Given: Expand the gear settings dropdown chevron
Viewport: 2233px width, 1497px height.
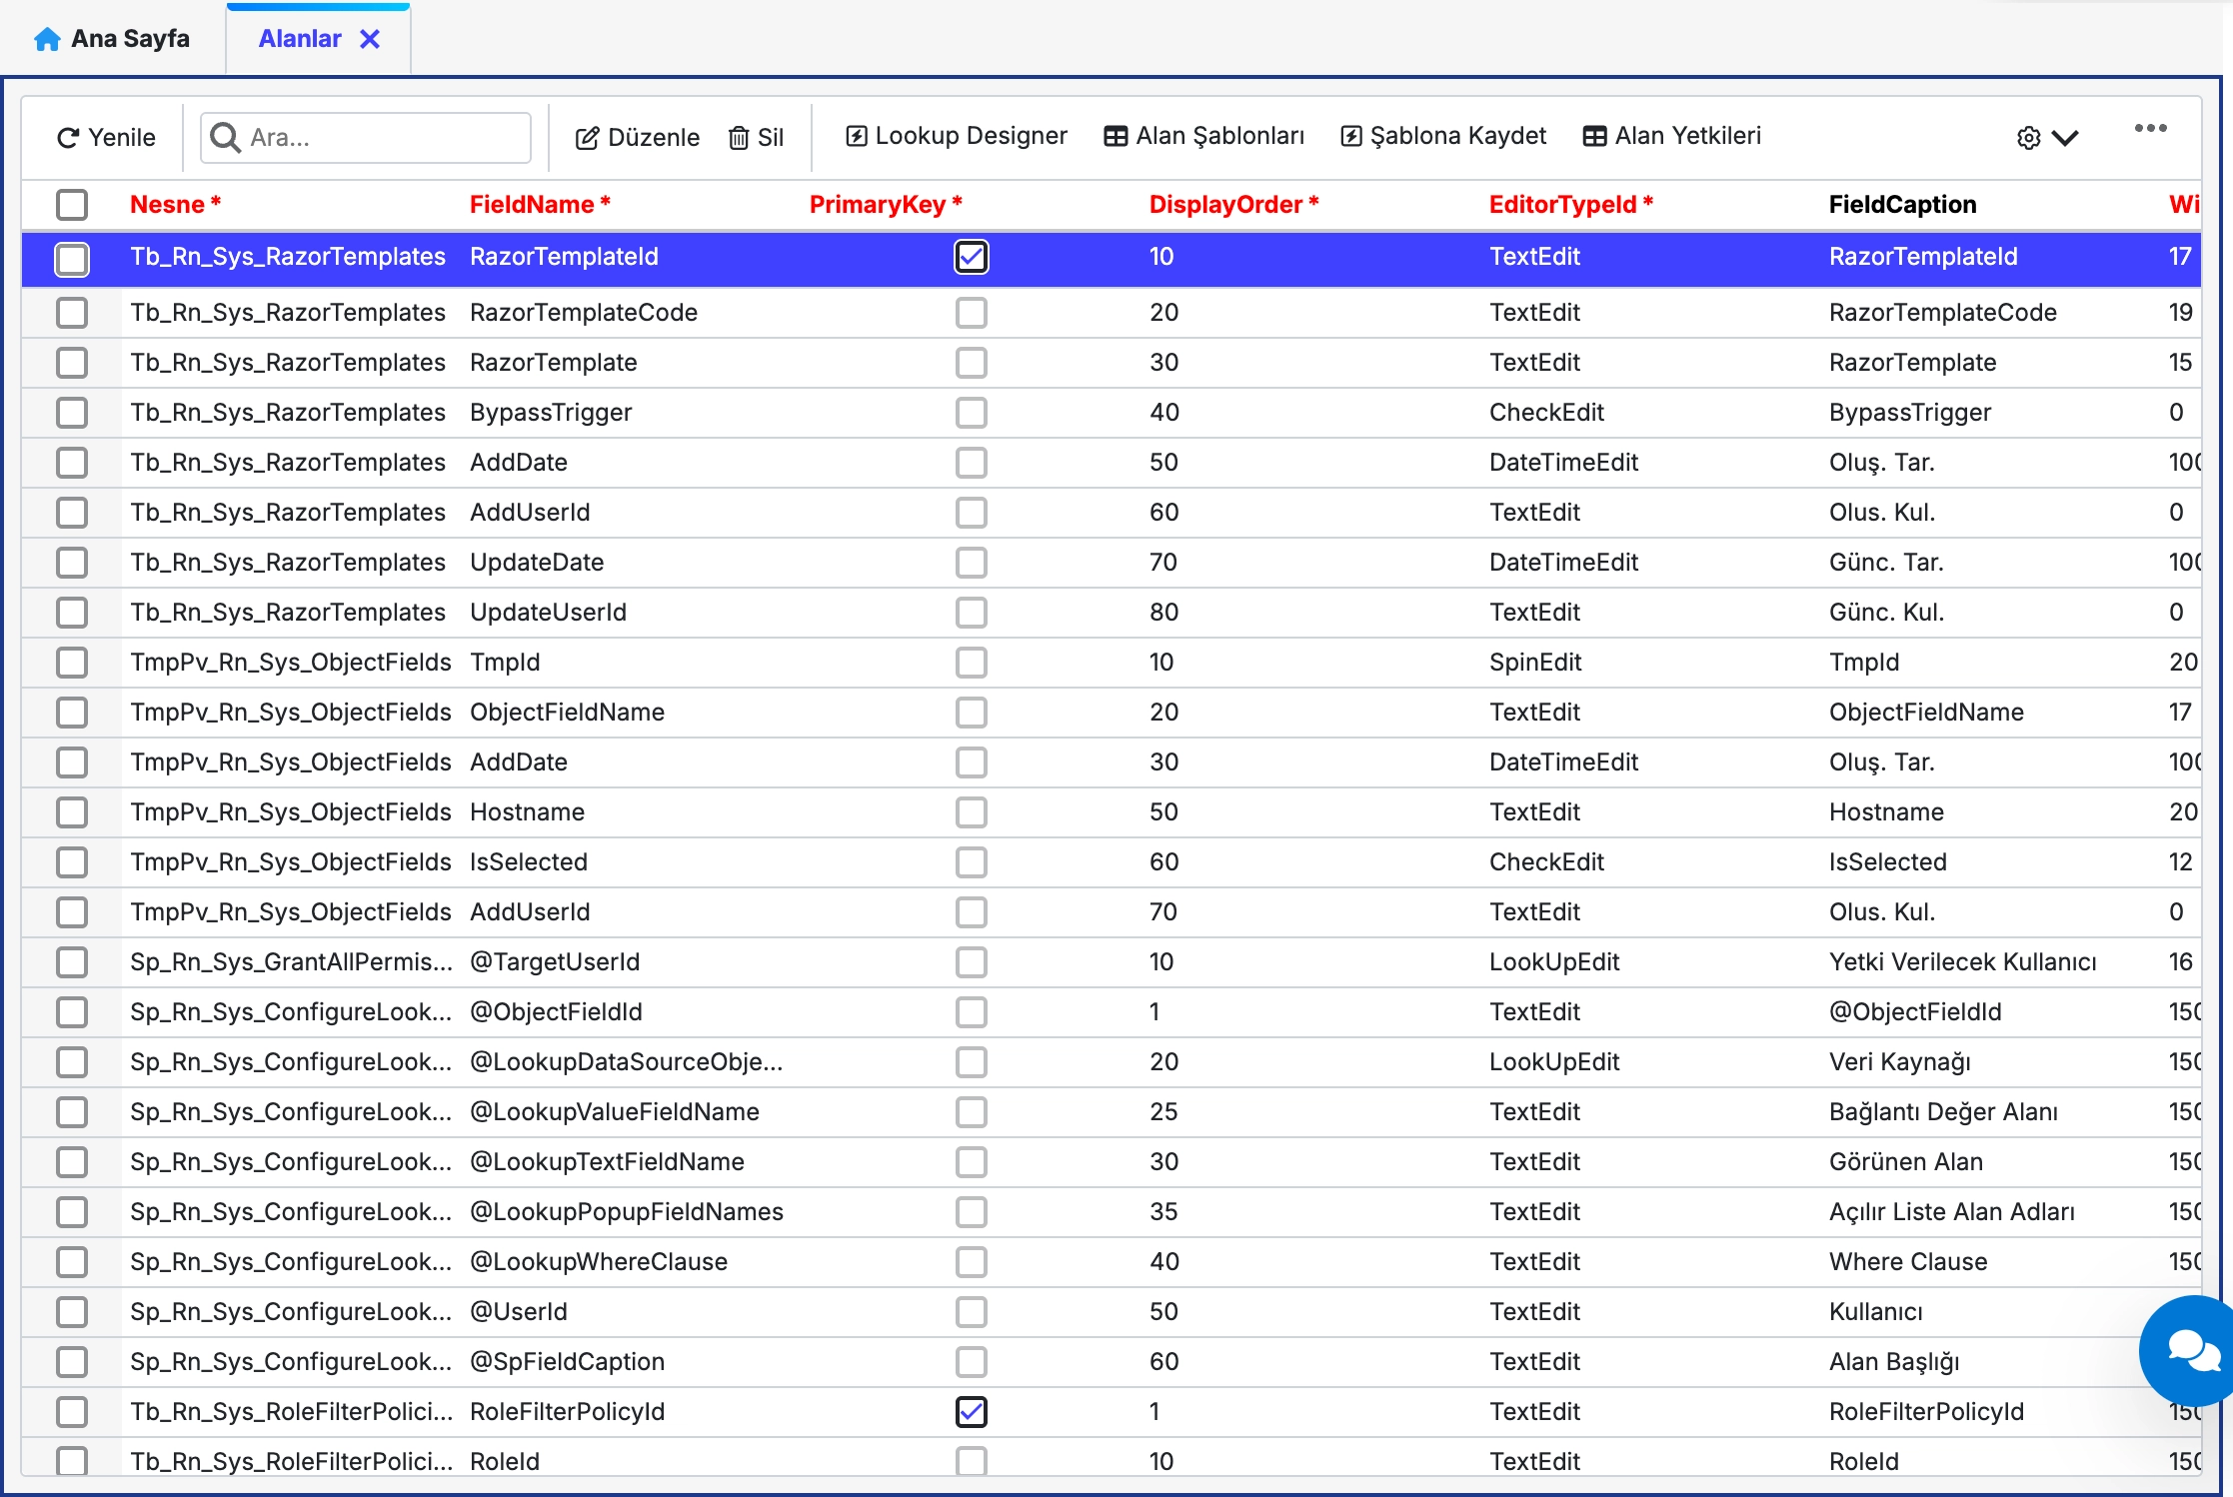Looking at the screenshot, I should tap(2065, 138).
